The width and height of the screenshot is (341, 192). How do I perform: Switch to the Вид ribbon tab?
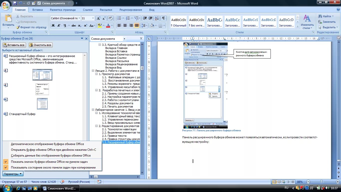(x=152, y=10)
